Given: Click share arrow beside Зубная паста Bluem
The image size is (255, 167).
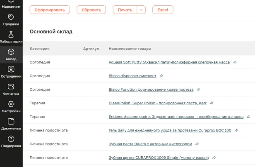Looking at the screenshot, I should pos(197,144).
